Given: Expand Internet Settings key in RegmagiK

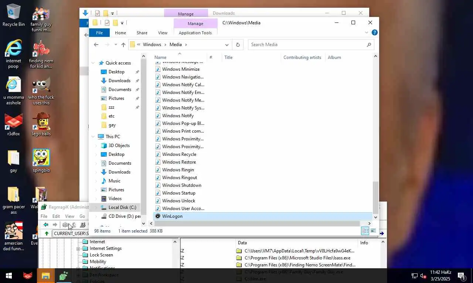Looking at the screenshot, I should [x=78, y=249].
